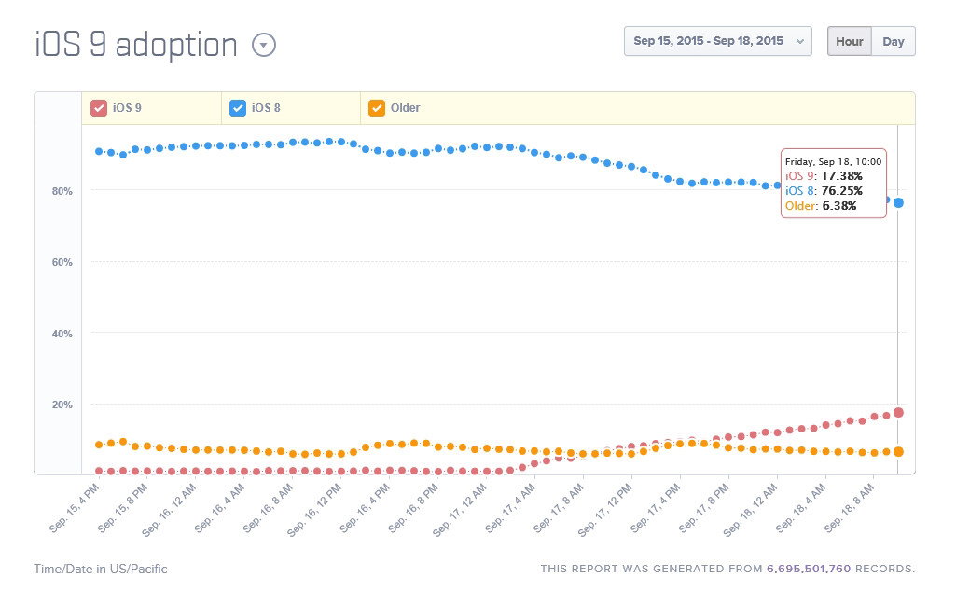This screenshot has width=956, height=604.
Task: Click the tooltip showing Friday, Sep 18, 10:00
Action: [833, 183]
